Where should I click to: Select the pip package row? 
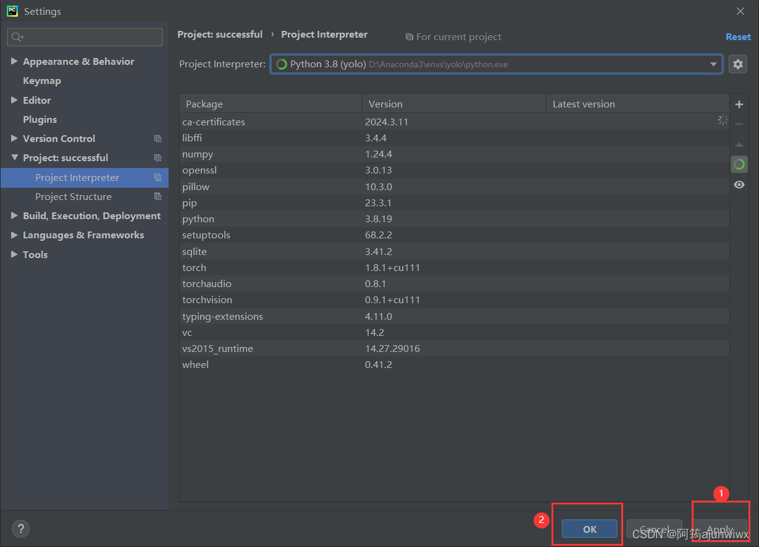coord(455,203)
